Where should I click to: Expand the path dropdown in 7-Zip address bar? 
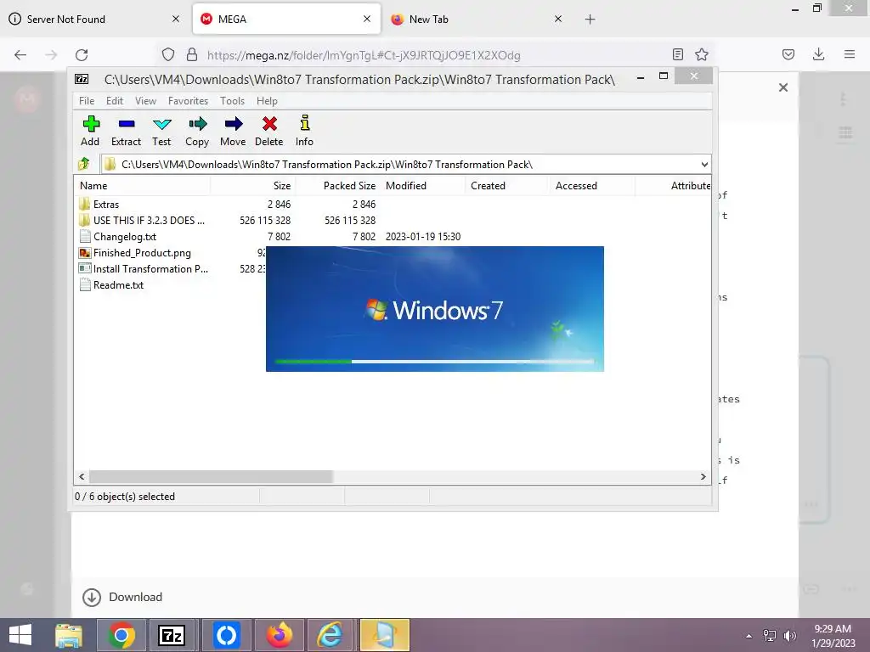click(704, 165)
